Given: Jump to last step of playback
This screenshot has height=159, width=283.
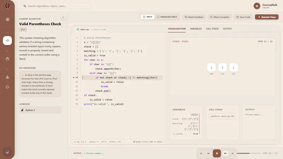Looking at the screenshot, I should click(233, 153).
